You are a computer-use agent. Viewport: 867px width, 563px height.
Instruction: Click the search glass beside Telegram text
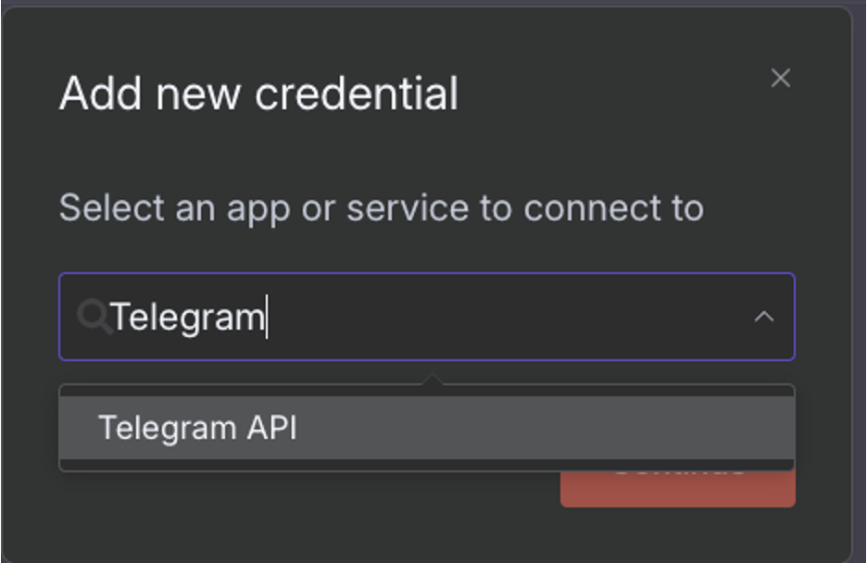[x=94, y=317]
